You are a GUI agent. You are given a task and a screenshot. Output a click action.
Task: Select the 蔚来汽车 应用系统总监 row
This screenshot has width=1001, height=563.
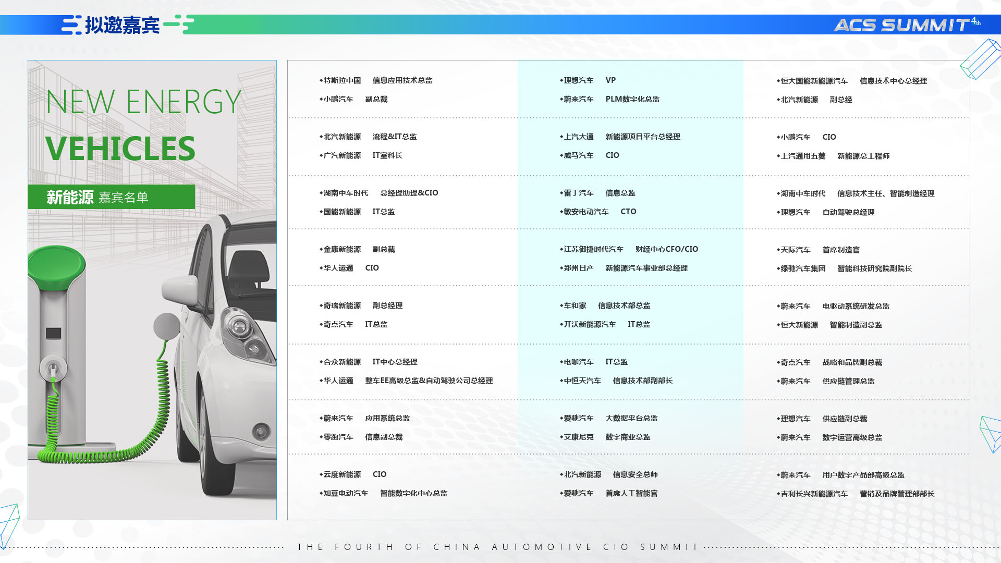(x=365, y=418)
